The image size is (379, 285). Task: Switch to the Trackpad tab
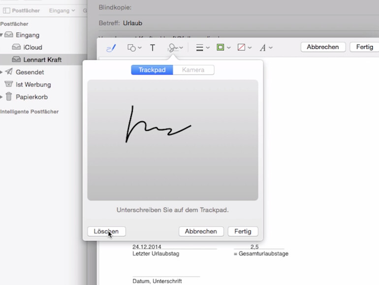coord(152,70)
